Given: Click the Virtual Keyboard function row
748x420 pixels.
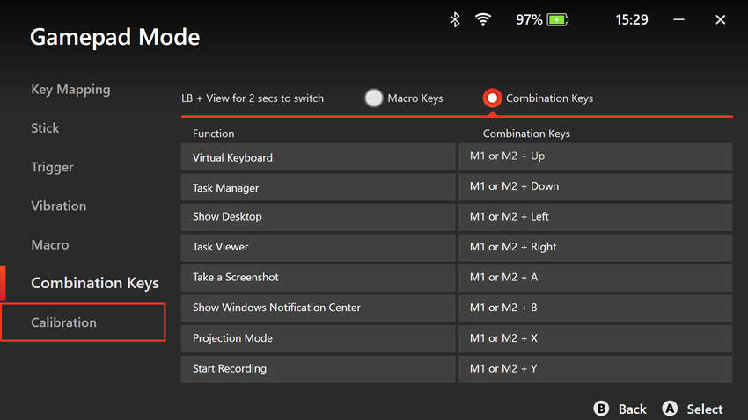Looking at the screenshot, I should [x=318, y=157].
